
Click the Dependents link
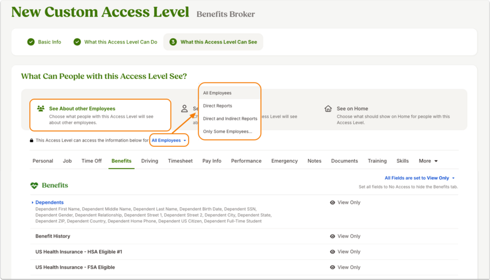(49, 202)
